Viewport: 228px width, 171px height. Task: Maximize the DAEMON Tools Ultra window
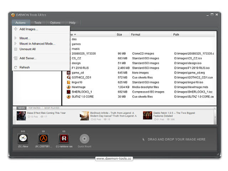212,15
